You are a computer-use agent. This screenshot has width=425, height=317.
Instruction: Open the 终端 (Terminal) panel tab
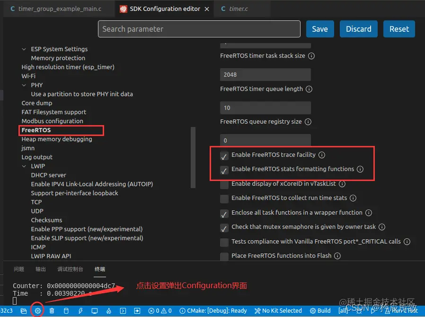pyautogui.click(x=100, y=269)
